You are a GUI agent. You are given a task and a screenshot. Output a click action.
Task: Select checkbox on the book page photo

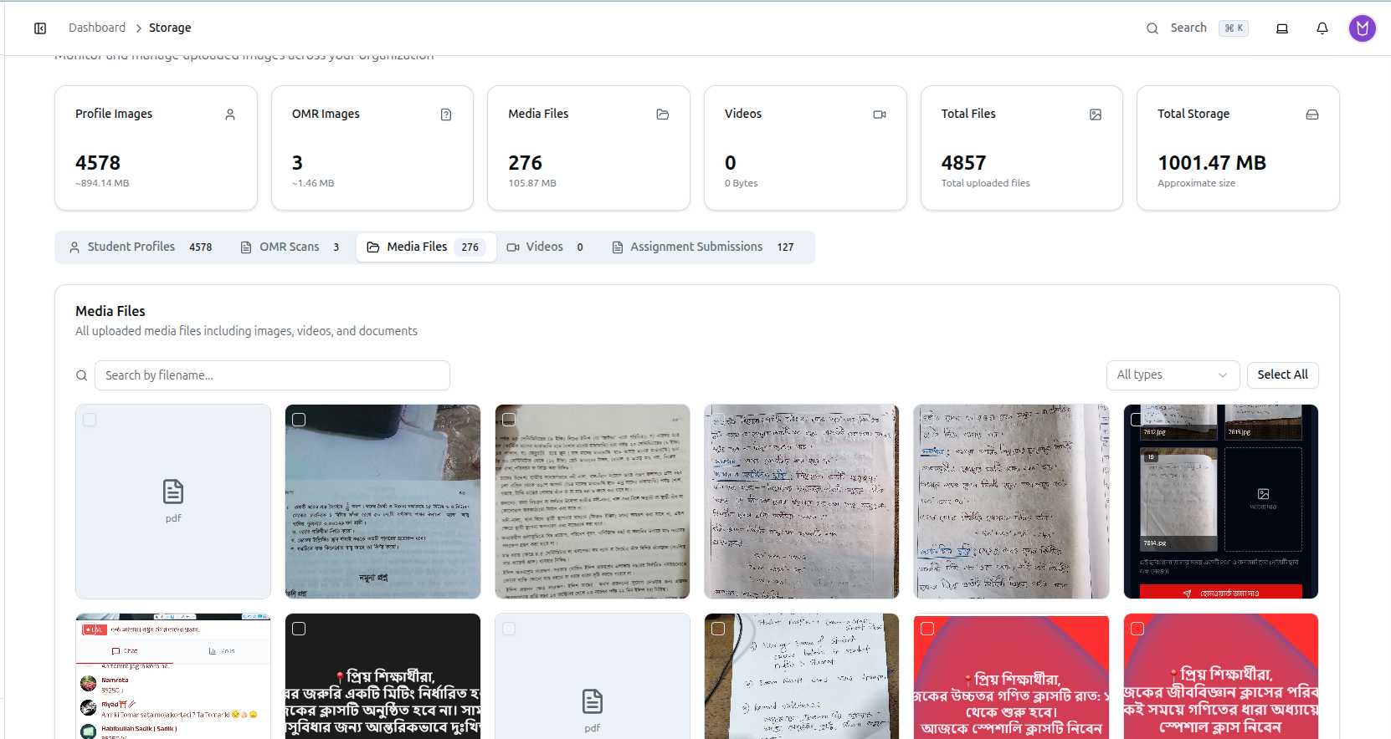pos(299,420)
